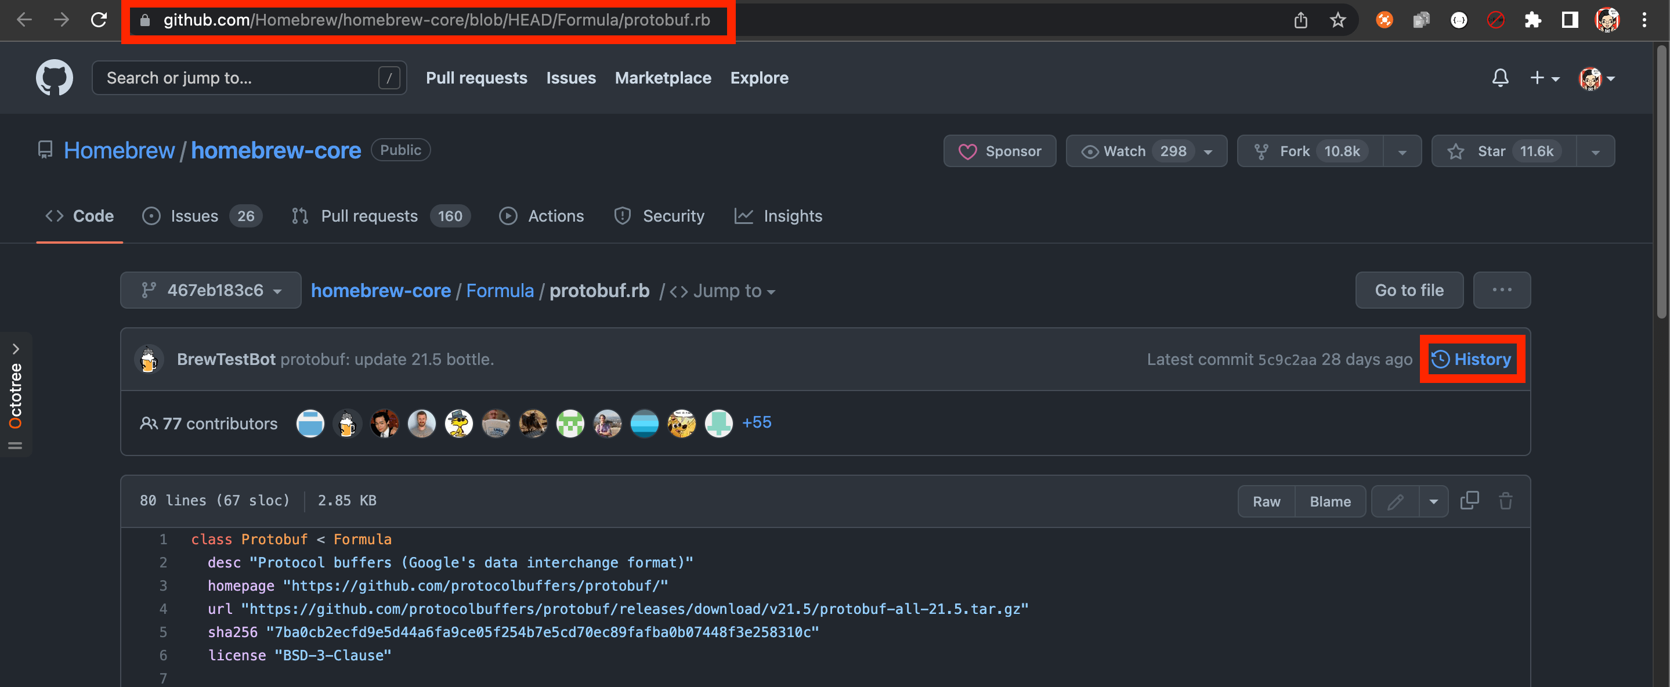1670x687 pixels.
Task: Expand the Star lists dropdown arrow
Action: [x=1596, y=151]
